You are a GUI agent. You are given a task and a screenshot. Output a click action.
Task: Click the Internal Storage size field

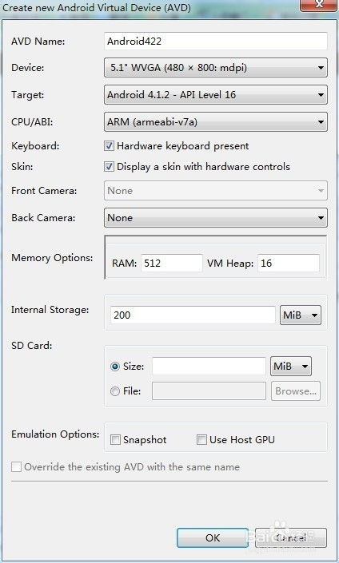193,315
